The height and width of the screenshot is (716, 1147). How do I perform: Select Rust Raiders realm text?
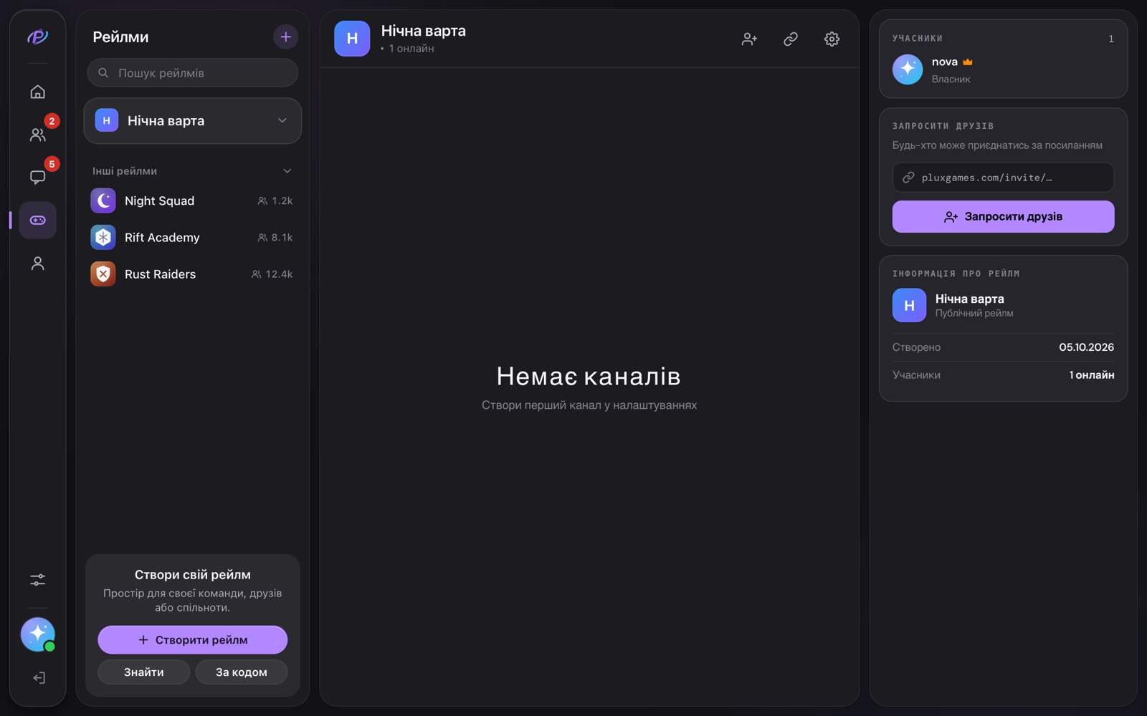[160, 274]
